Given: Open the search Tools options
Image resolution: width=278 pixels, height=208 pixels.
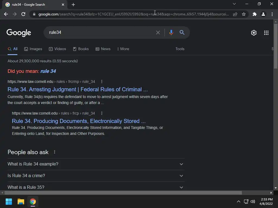Looking at the screenshot, I should pos(180,49).
